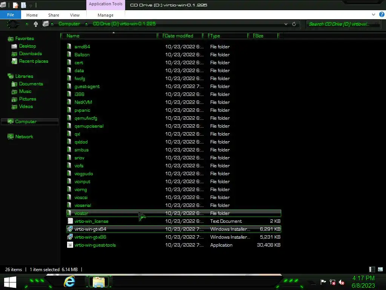
Task: Click the File Explorer taskbar icon
Action: (99, 282)
